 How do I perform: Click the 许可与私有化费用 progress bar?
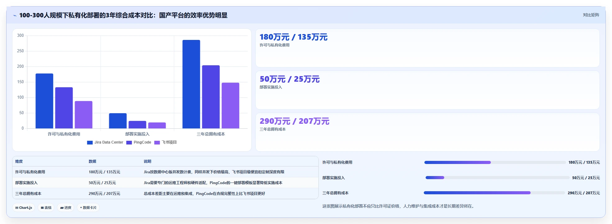[495, 162]
